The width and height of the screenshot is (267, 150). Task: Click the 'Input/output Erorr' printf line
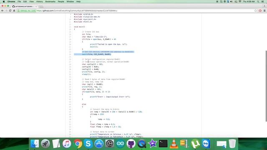click(110, 97)
